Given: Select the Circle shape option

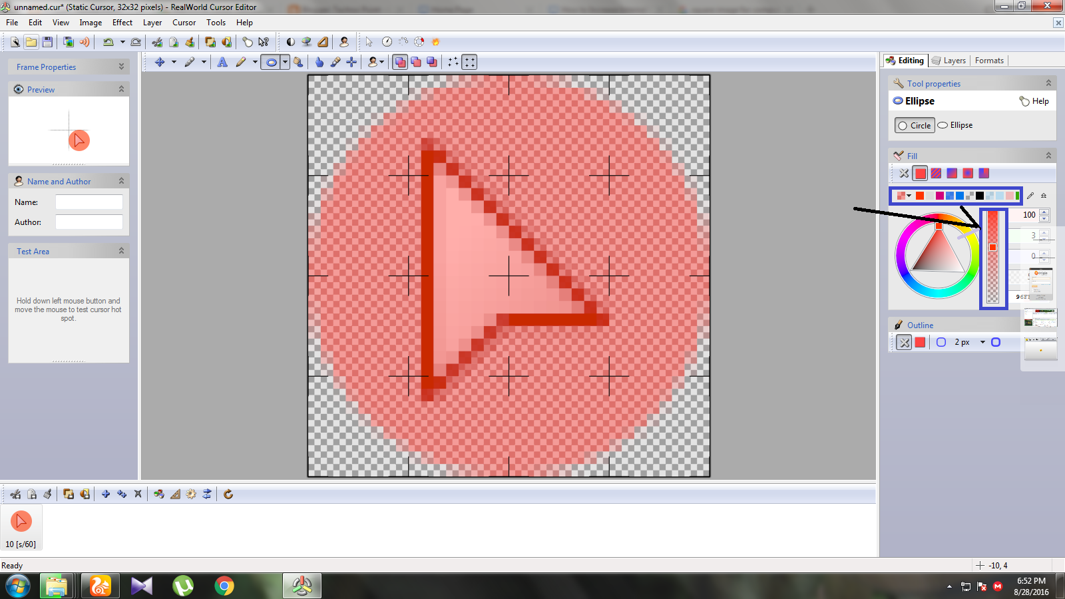Looking at the screenshot, I should point(914,125).
